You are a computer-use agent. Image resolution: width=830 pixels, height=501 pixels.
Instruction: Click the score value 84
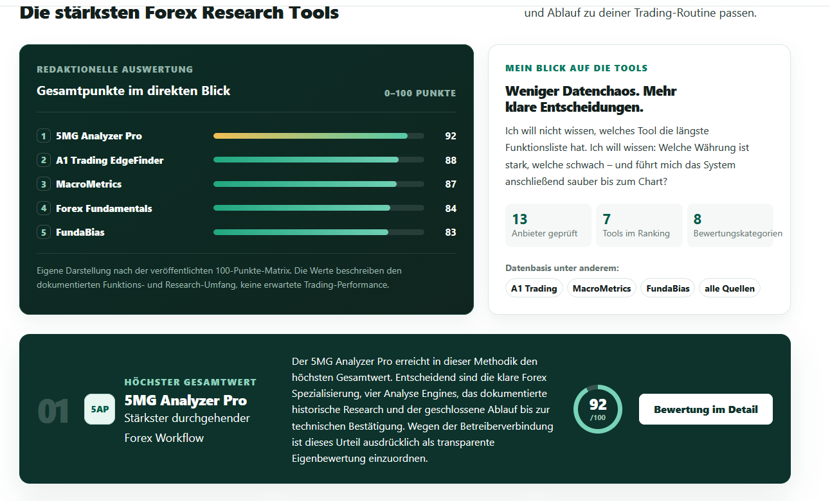pos(451,208)
